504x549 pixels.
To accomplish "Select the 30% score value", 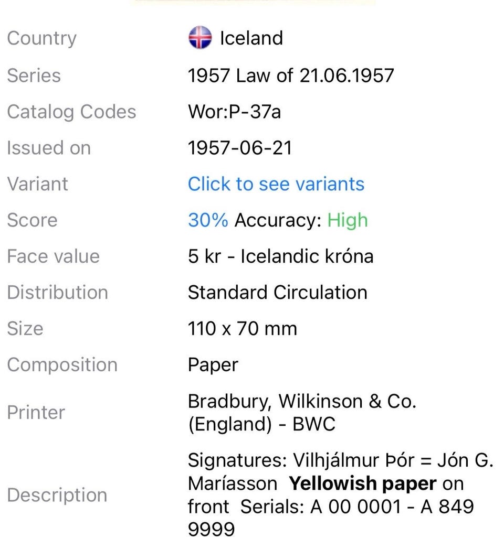I will tap(208, 220).
